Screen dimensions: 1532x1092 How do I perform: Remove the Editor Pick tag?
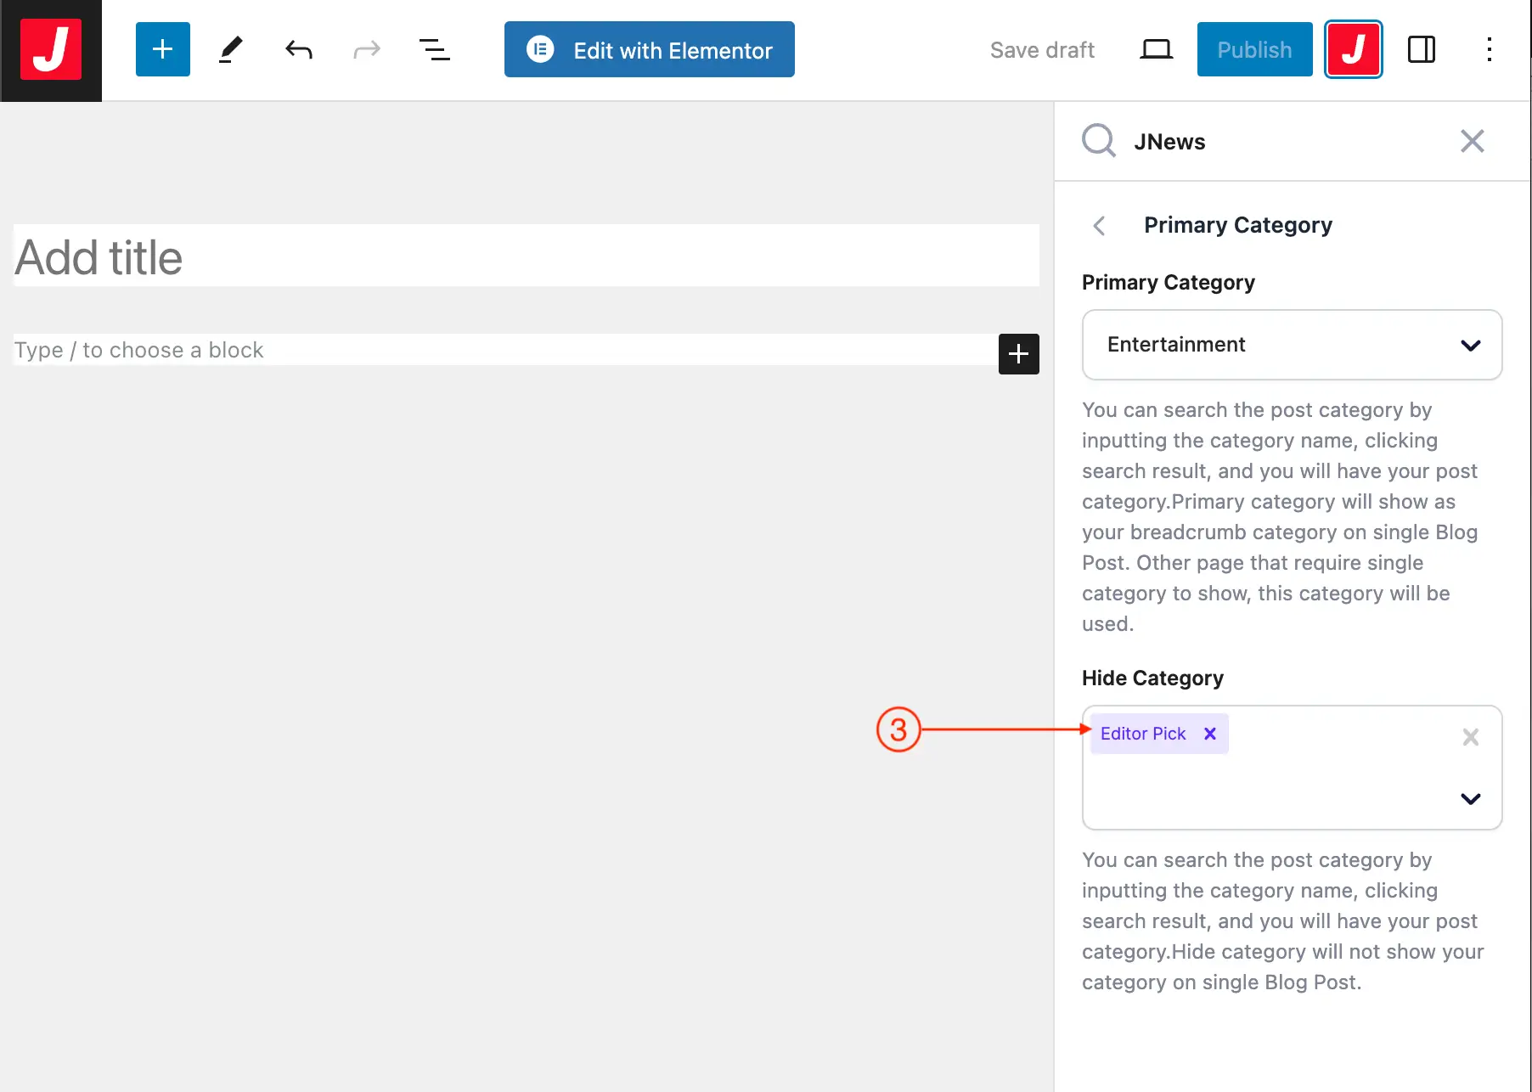click(1210, 734)
